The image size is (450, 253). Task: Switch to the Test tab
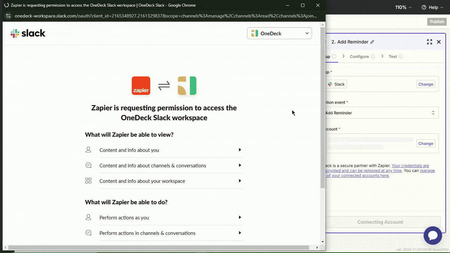click(396, 56)
